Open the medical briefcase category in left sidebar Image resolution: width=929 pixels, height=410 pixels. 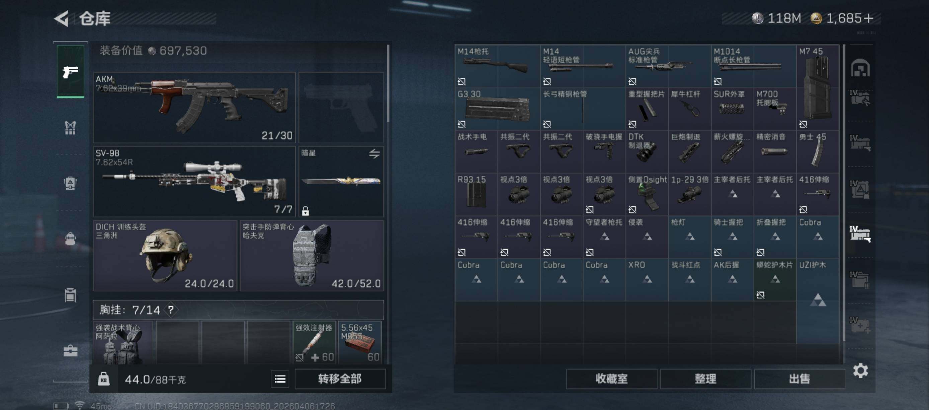[70, 350]
